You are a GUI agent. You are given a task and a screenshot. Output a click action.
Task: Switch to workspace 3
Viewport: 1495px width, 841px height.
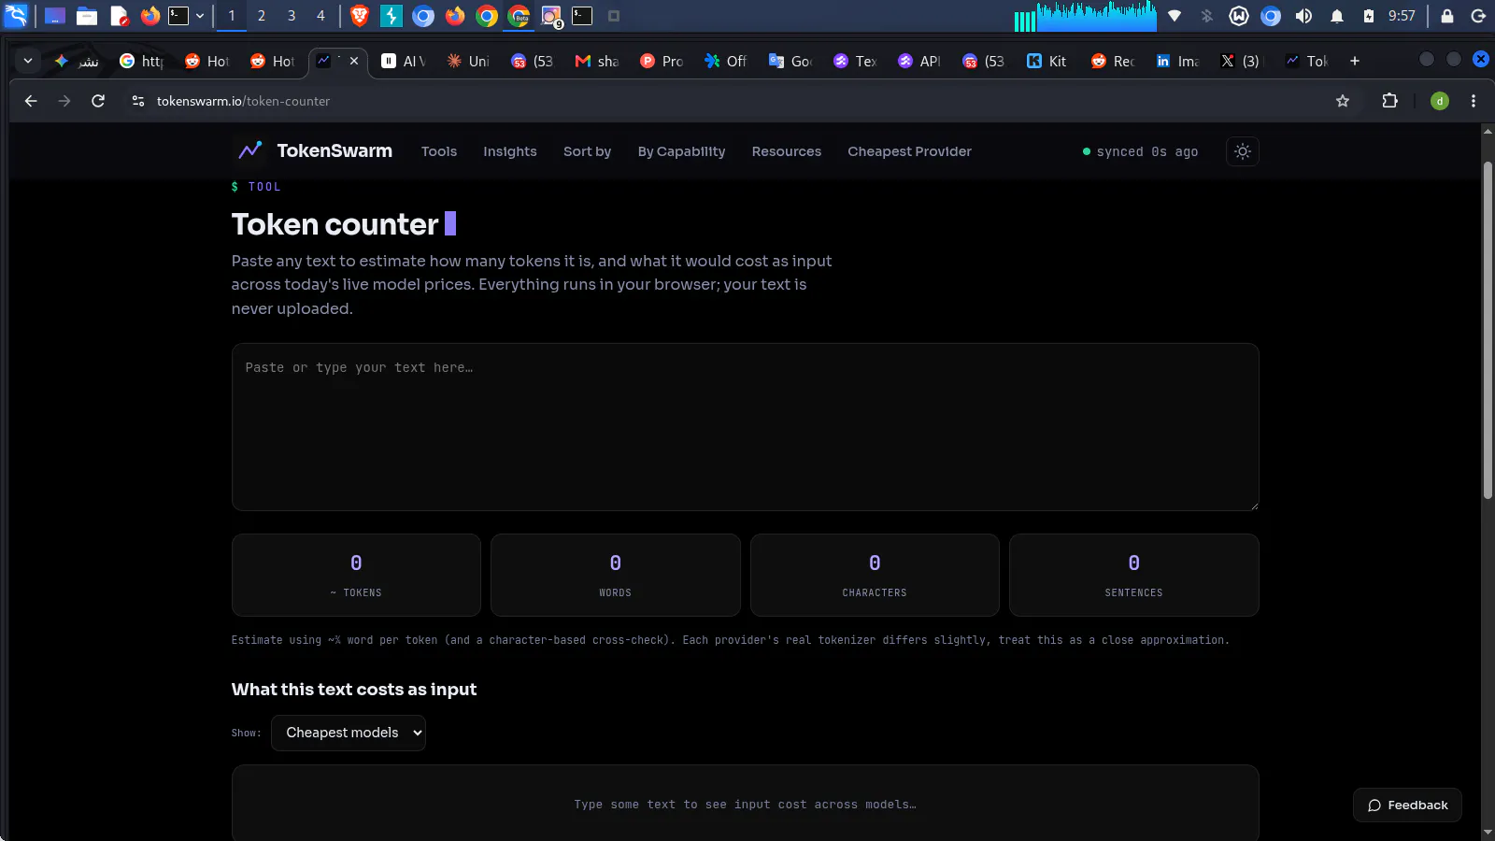click(x=292, y=16)
